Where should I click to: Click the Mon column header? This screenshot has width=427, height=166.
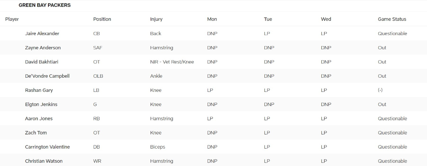(x=212, y=19)
